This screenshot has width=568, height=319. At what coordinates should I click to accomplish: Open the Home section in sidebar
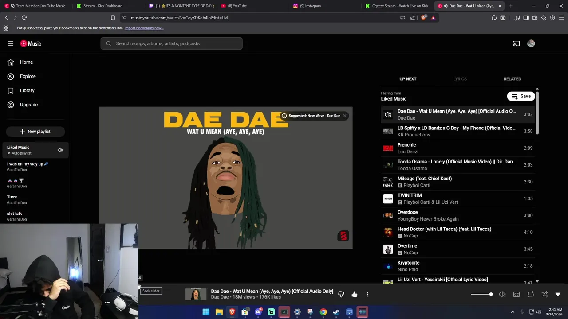[x=35, y=62]
